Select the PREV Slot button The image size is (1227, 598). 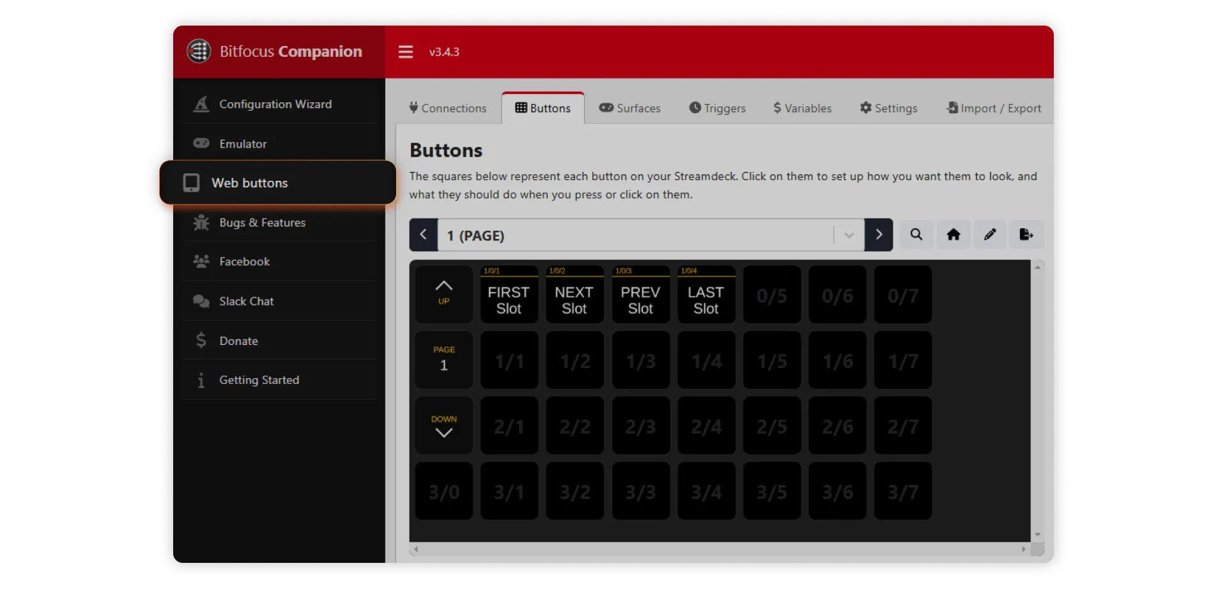641,294
